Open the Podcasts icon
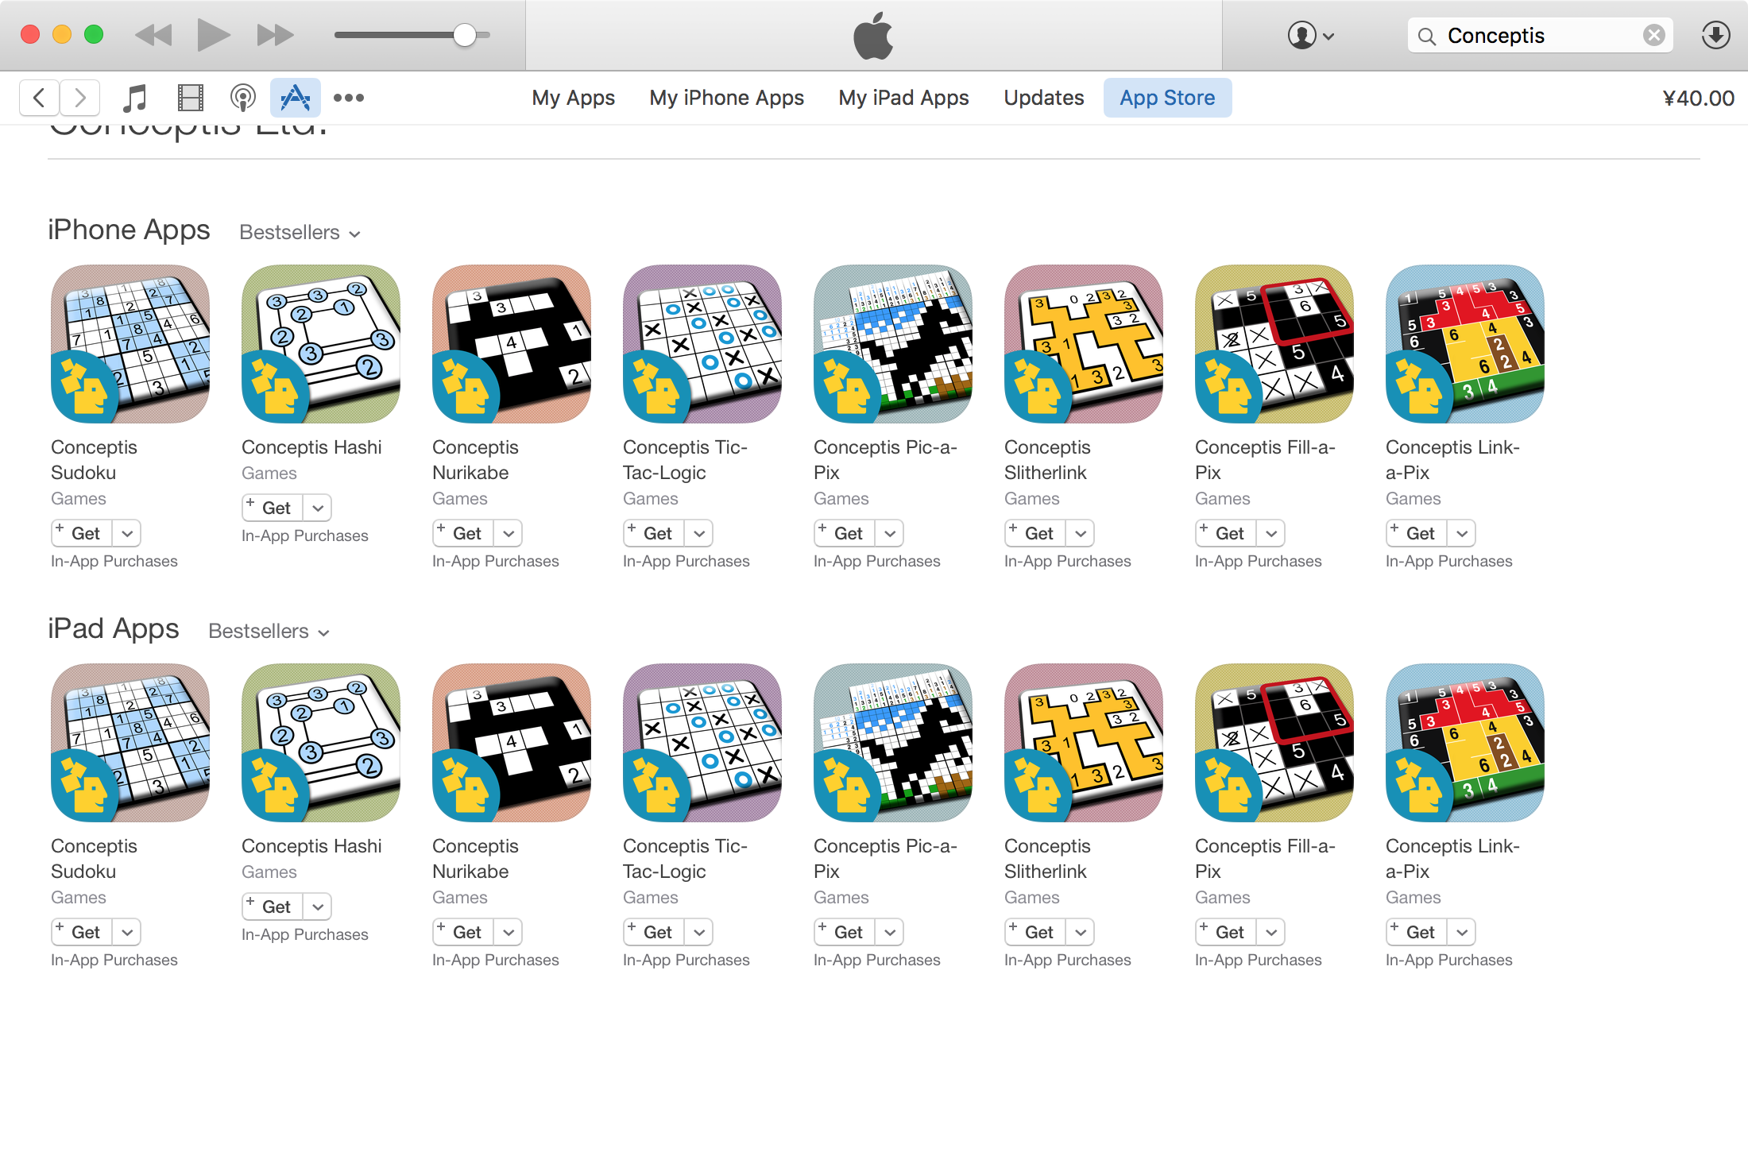Viewport: 1748px width, 1152px height. click(x=242, y=98)
